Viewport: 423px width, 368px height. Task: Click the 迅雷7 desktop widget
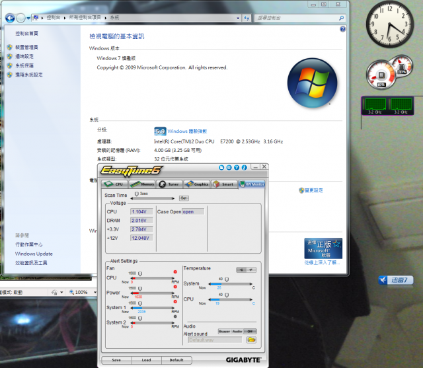[395, 280]
